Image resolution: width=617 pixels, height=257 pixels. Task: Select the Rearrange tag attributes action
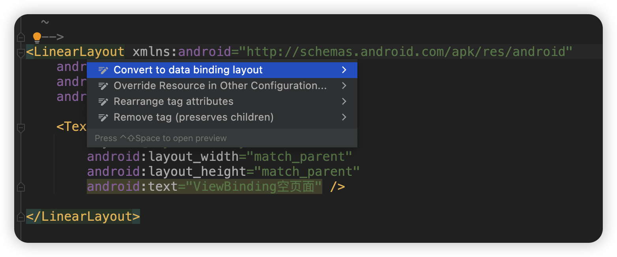(174, 101)
